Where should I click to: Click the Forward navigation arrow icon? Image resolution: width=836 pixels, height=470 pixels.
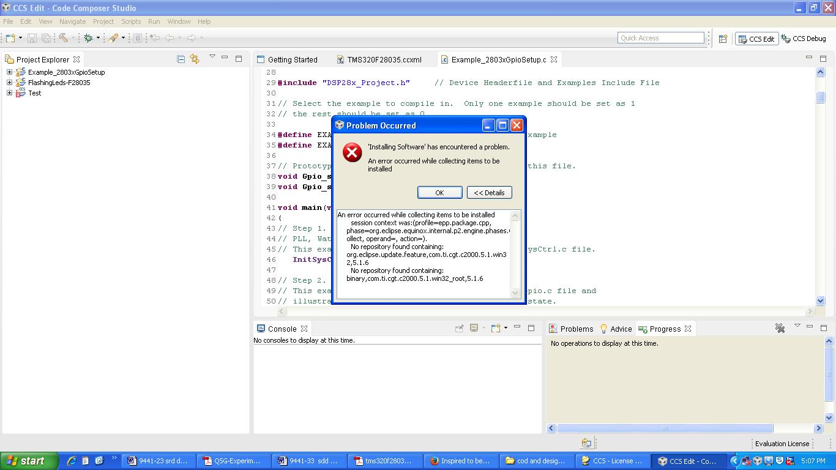pos(191,38)
